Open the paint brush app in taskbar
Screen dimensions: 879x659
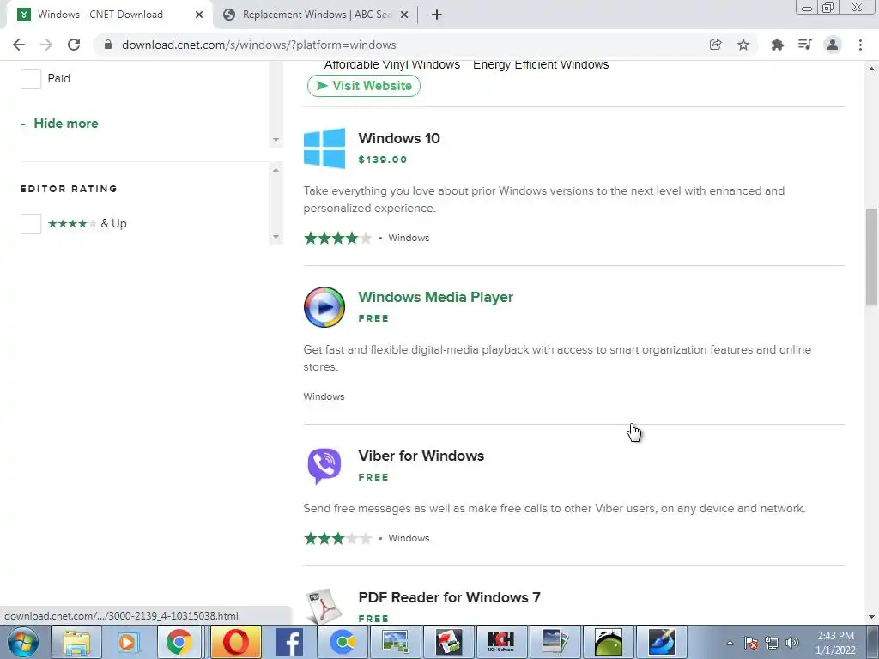tap(662, 642)
